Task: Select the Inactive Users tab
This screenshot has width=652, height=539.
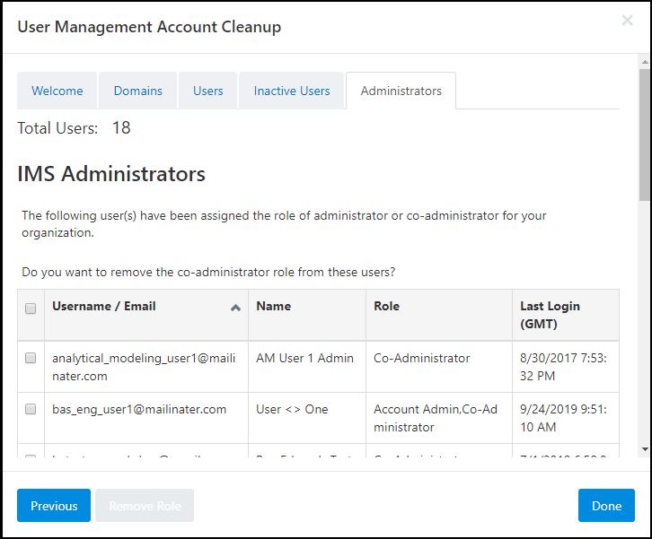Action: pyautogui.click(x=292, y=91)
